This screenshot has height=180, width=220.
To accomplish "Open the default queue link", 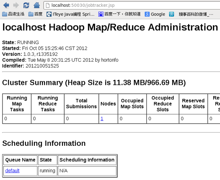I will (12, 171).
